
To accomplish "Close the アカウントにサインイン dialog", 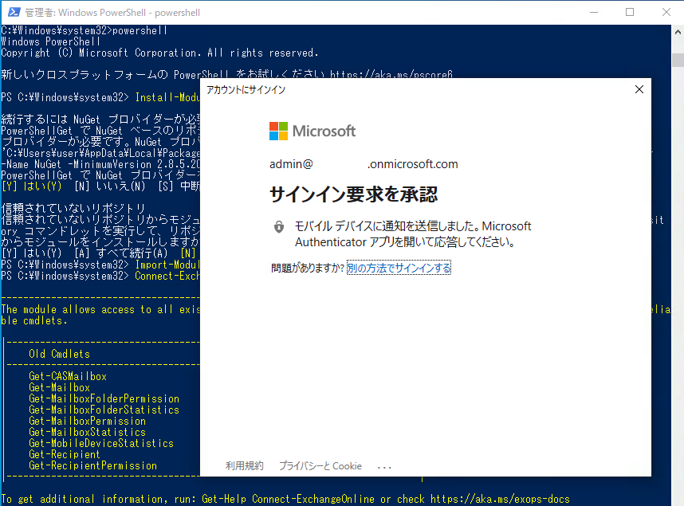I will pos(639,89).
